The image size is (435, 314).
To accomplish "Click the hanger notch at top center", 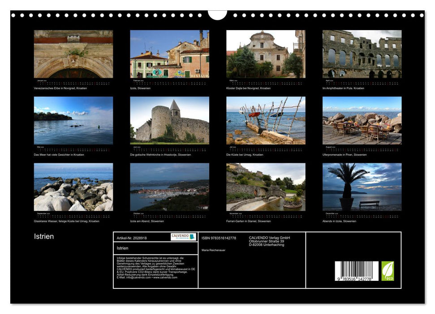I will [217, 15].
